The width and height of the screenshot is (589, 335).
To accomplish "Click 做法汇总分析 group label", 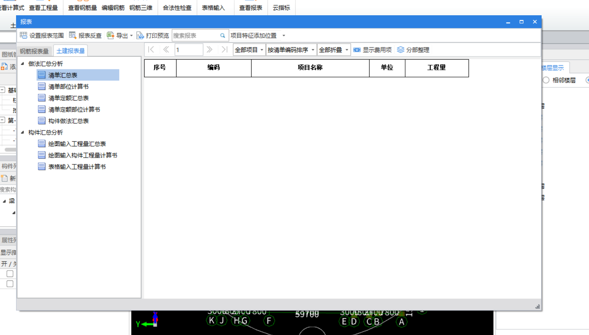I will coord(45,64).
